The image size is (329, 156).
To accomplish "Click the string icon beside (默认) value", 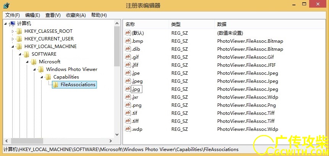I will pyautogui.click(x=128, y=33).
